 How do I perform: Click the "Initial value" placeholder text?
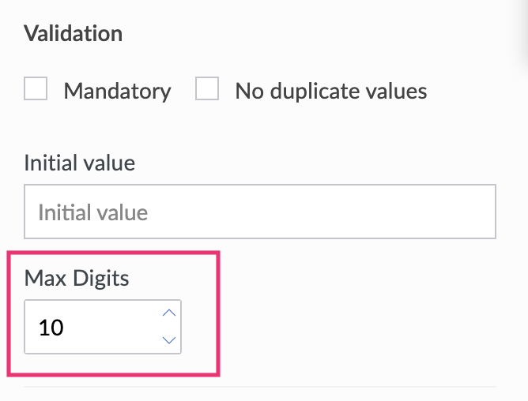tap(92, 212)
